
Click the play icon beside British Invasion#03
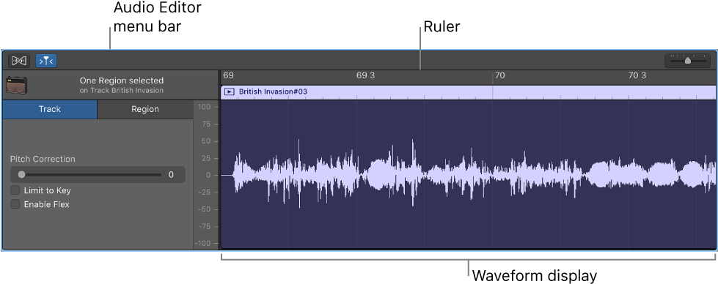tap(230, 92)
